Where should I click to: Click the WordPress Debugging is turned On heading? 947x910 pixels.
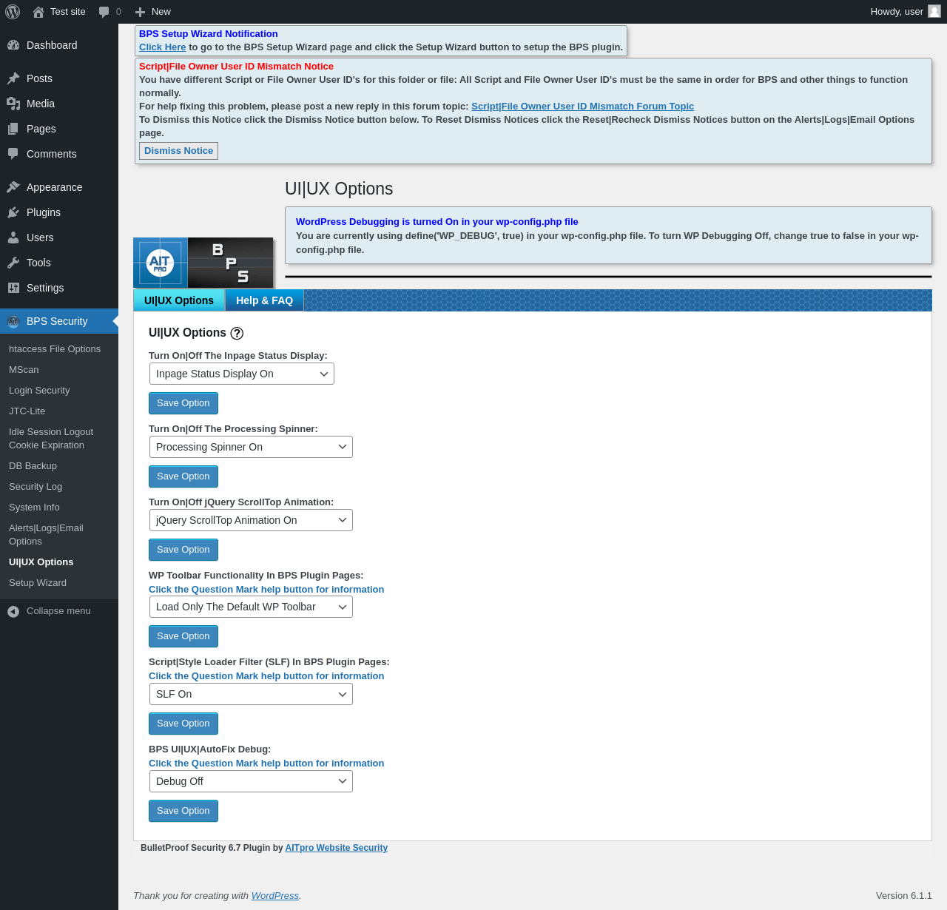coord(437,222)
